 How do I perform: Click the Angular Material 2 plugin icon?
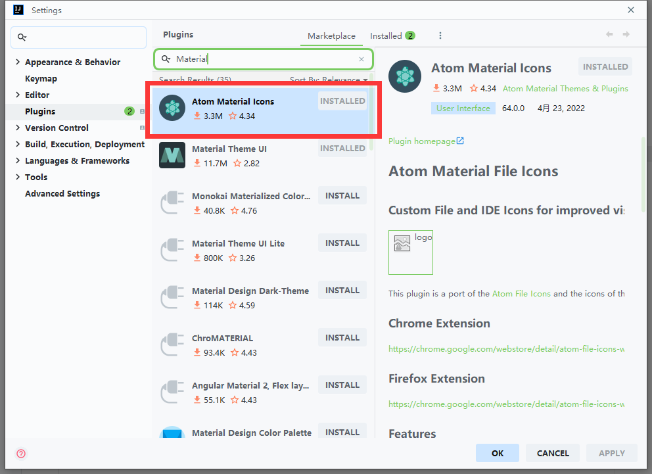click(x=172, y=392)
